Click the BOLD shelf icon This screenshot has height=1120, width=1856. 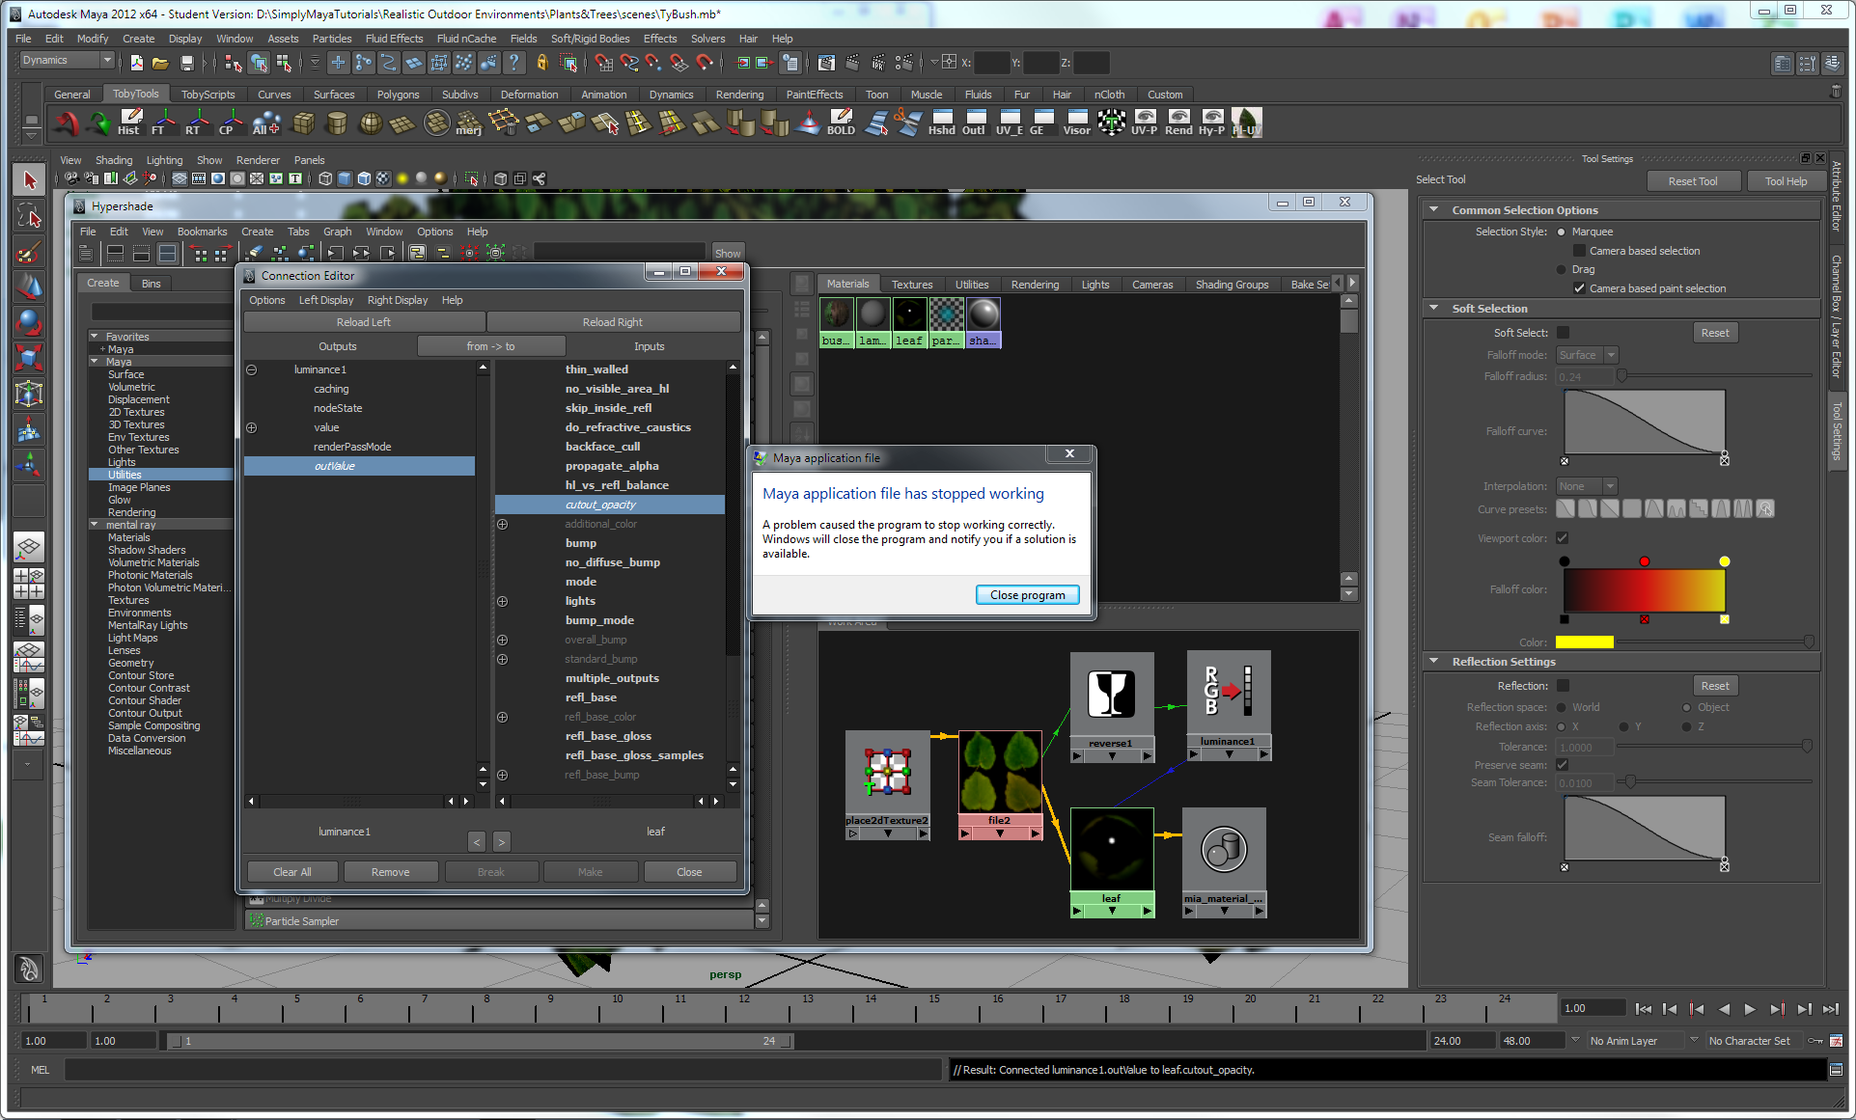(x=841, y=123)
